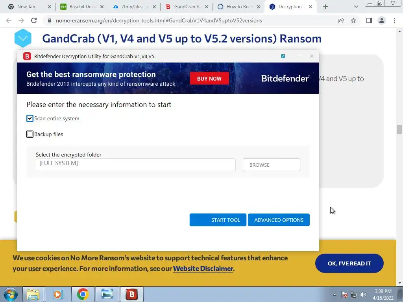Click Action Center flag tray icon
The height and width of the screenshot is (302, 403).
pos(344,295)
